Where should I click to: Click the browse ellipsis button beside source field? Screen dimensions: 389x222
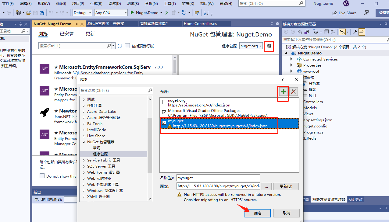pos(266,186)
